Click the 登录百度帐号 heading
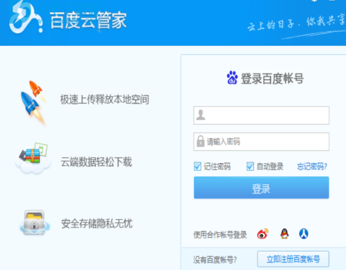This screenshot has width=346, height=270. 272,78
